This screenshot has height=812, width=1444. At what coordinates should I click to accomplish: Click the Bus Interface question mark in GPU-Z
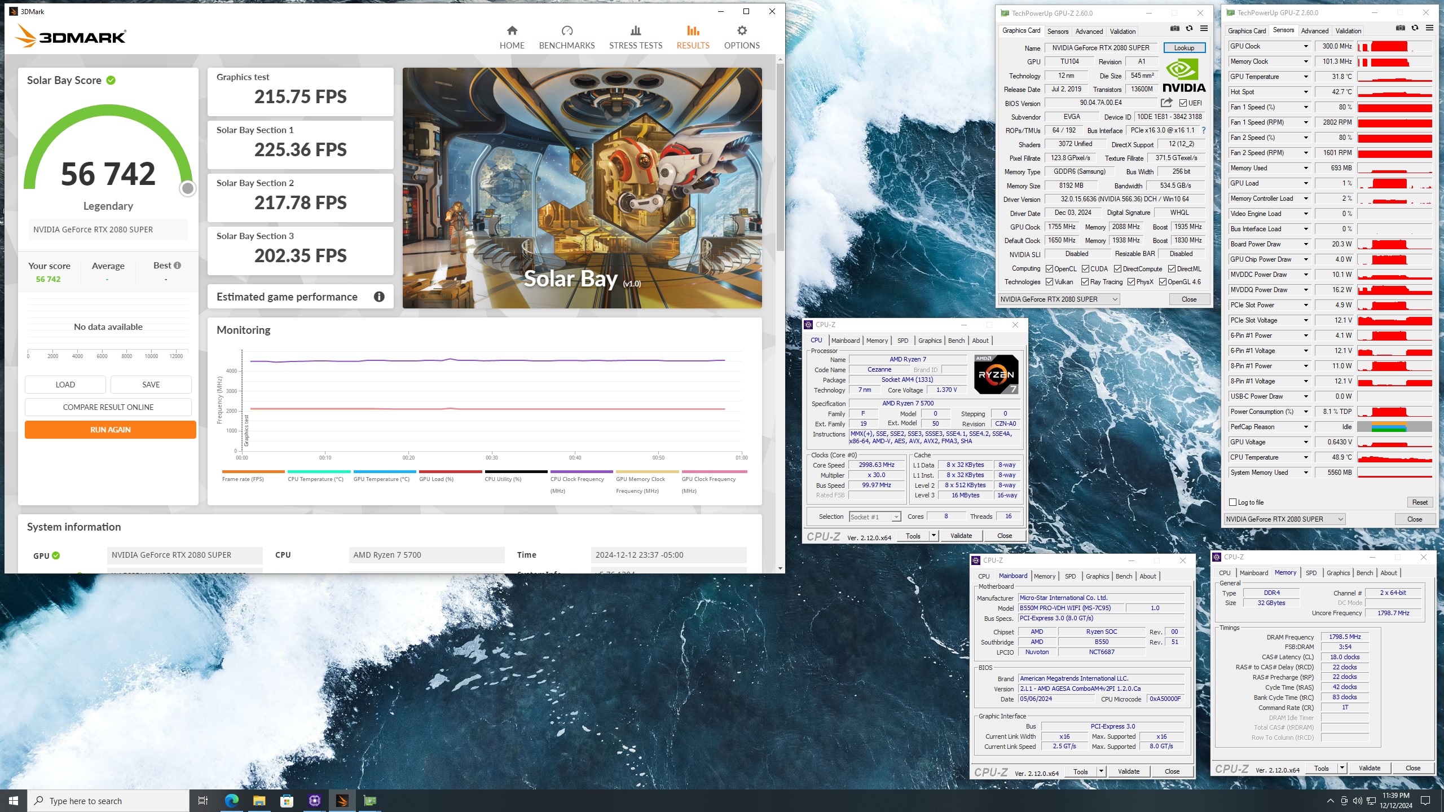click(x=1203, y=130)
